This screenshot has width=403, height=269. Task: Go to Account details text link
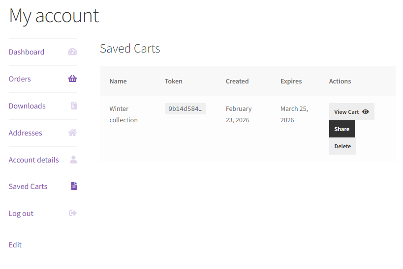[33, 160]
